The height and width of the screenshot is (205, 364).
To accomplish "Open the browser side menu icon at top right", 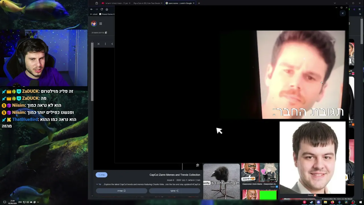I will [x=359, y=9].
